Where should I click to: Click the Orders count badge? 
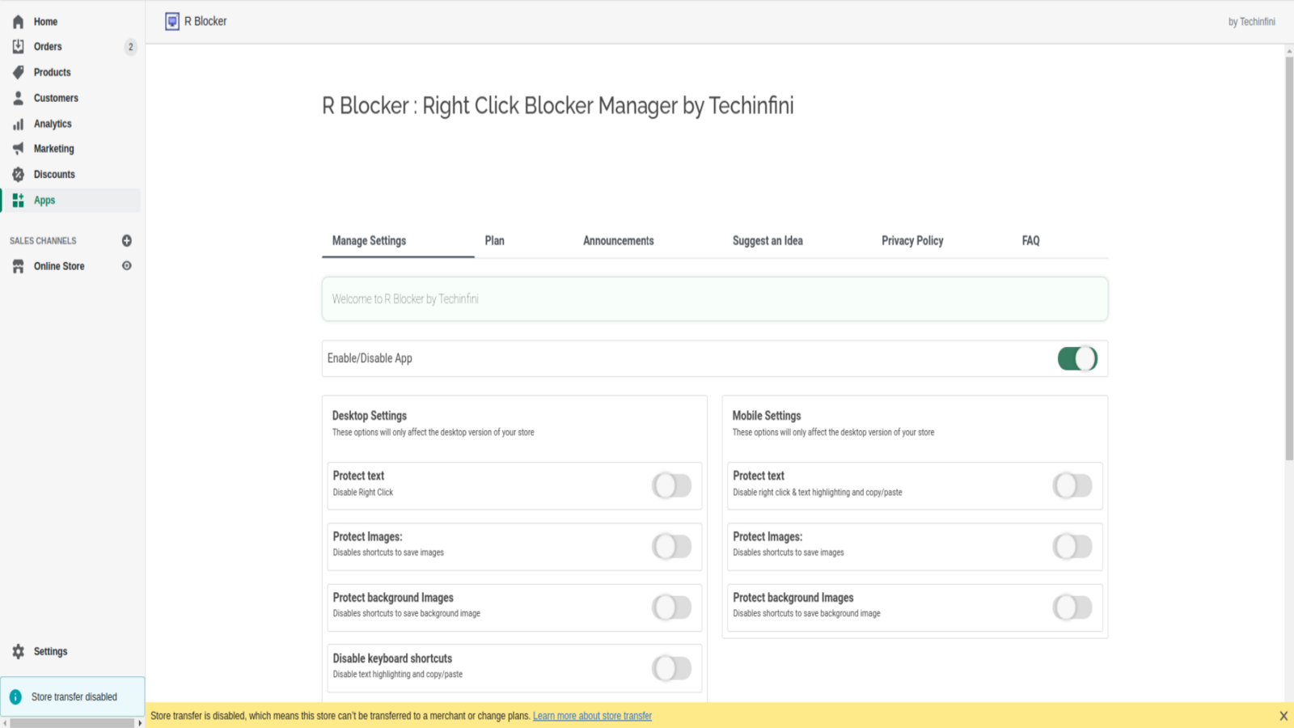tap(131, 47)
